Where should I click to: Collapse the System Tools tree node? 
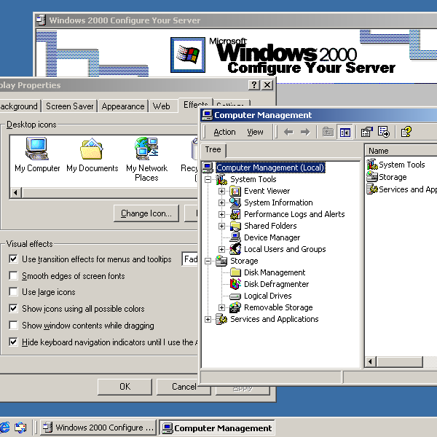pyautogui.click(x=208, y=179)
